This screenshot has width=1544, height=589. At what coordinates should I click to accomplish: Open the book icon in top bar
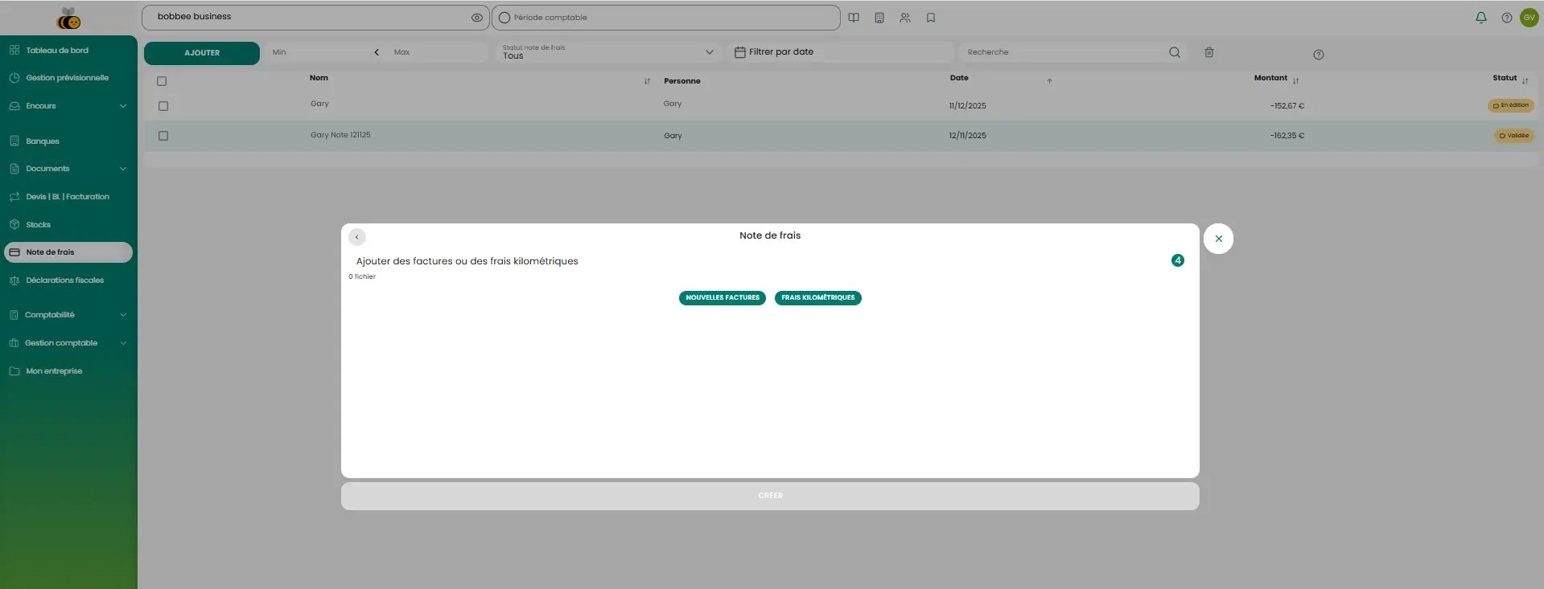tap(853, 18)
